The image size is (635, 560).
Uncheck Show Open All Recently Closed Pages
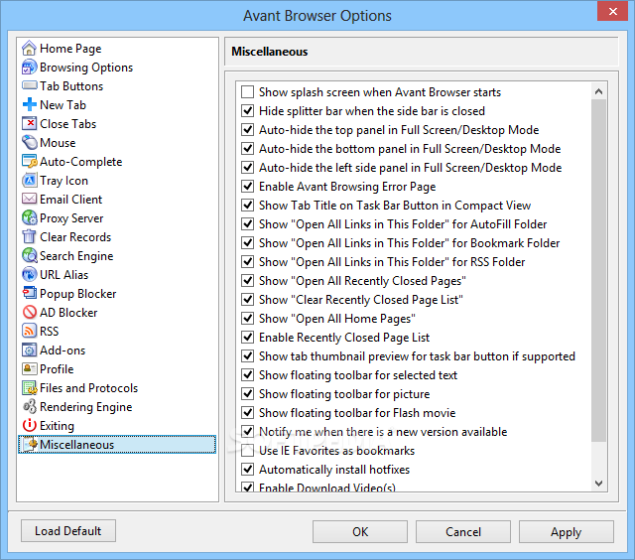coord(247,280)
